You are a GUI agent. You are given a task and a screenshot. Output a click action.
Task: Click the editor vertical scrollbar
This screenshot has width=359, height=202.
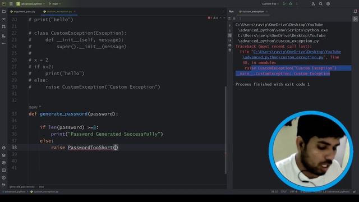click(225, 130)
